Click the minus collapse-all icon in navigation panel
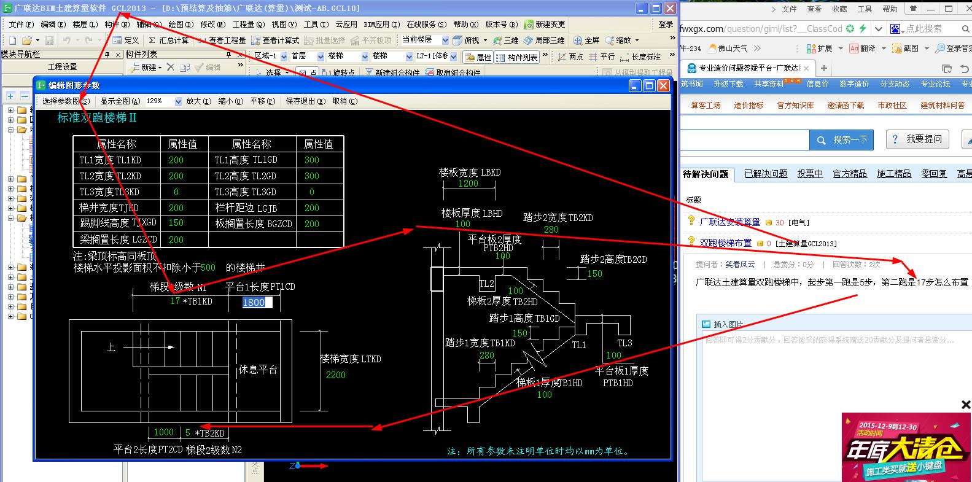This screenshot has width=972, height=482. pos(24,96)
